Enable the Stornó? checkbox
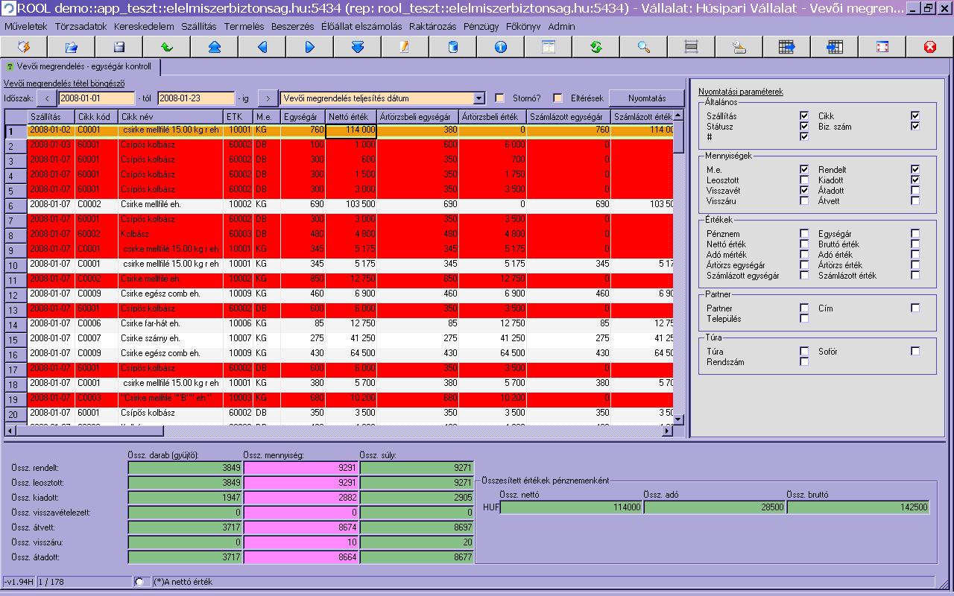 tap(500, 98)
